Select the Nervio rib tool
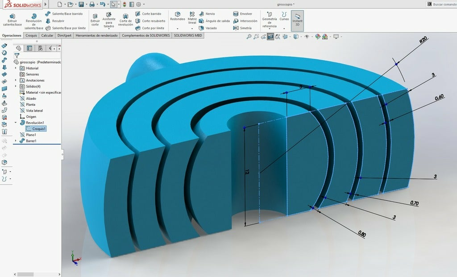 207,14
